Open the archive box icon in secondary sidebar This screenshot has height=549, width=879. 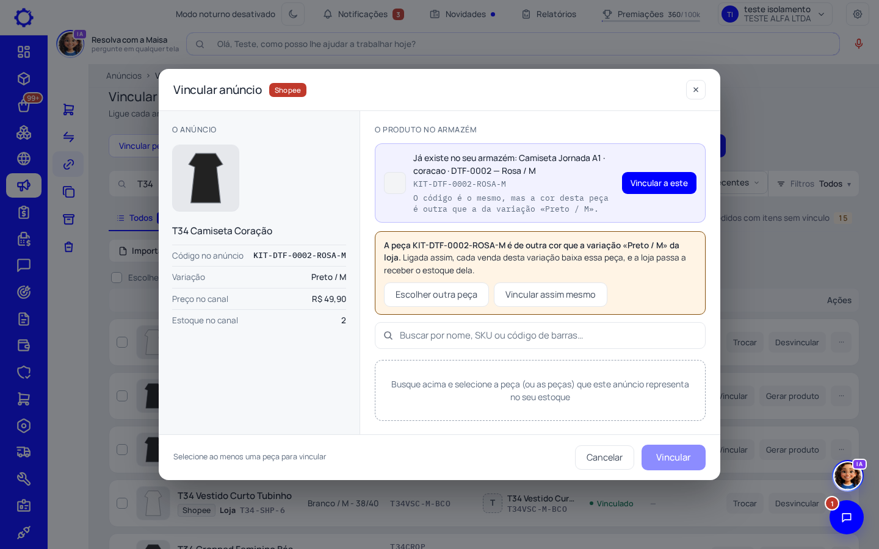tap(68, 219)
